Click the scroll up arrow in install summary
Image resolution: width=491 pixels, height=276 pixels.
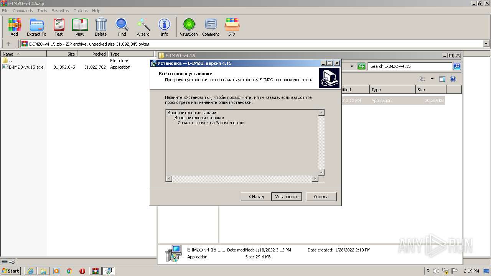(x=321, y=113)
